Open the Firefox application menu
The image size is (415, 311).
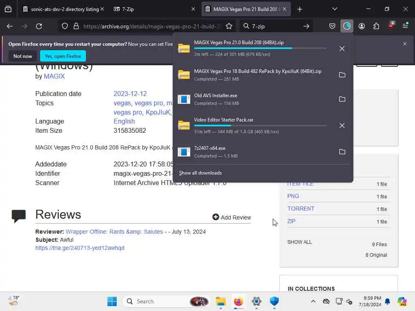[405, 26]
